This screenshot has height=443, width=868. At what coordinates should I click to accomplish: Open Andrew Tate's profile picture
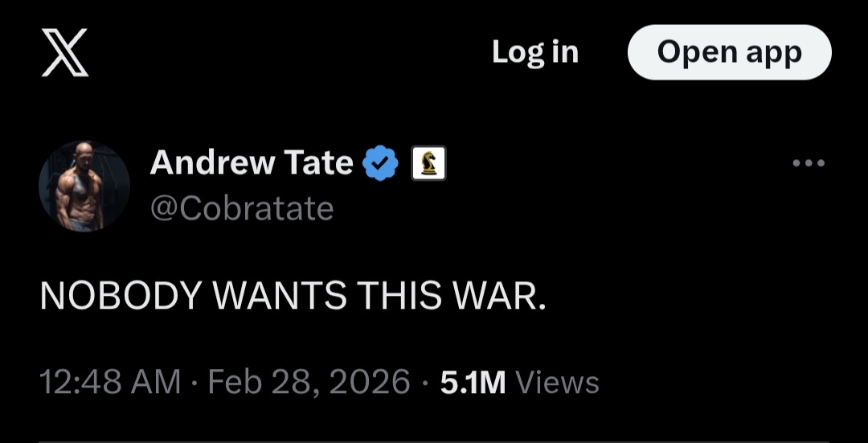(x=84, y=186)
